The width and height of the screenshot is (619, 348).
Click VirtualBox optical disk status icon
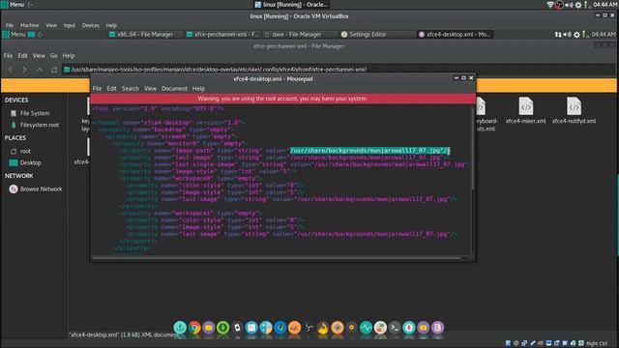[516, 343]
